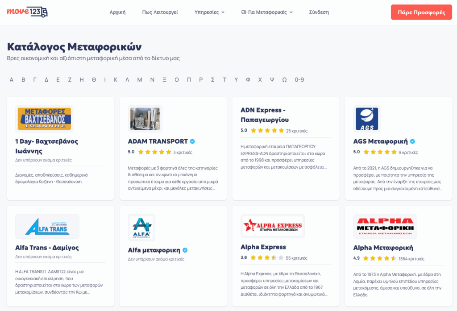Open the Alfa Trans logo image

[47, 227]
